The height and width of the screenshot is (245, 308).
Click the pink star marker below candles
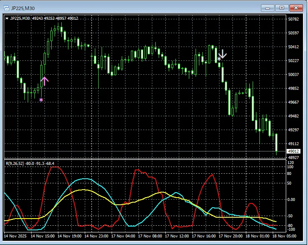(x=41, y=100)
